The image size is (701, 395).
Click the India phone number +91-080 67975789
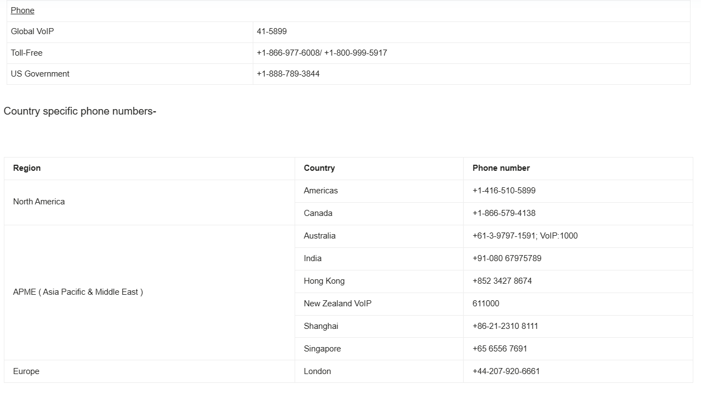[x=507, y=258]
